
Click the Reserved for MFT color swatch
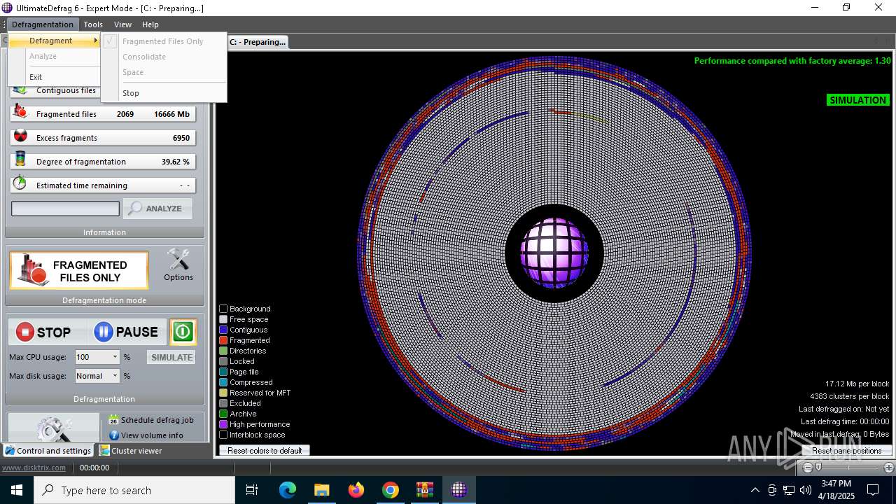(x=223, y=393)
